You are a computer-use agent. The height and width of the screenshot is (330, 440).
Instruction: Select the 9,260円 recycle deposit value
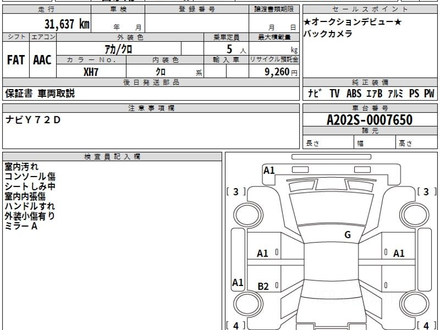point(281,72)
